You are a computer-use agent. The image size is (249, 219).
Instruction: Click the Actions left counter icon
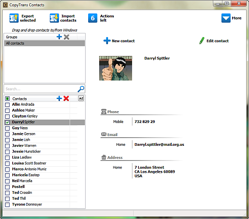(93, 18)
